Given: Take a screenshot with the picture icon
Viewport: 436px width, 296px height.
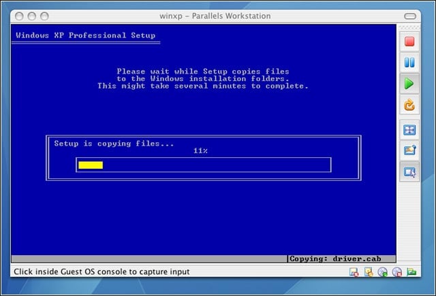Looking at the screenshot, I should pos(409,151).
